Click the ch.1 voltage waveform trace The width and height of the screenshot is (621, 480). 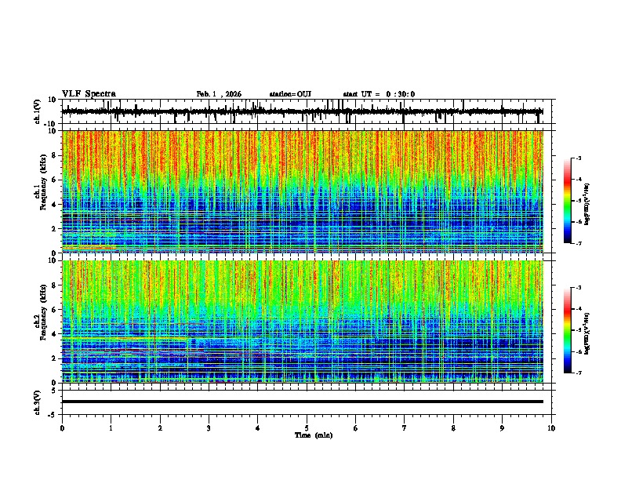[x=302, y=111]
